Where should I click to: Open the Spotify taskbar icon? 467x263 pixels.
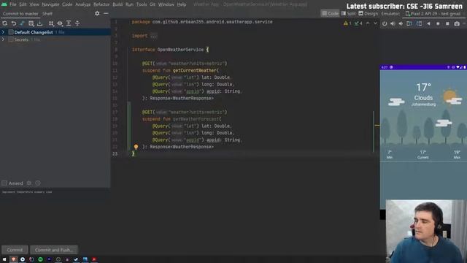(40, 259)
